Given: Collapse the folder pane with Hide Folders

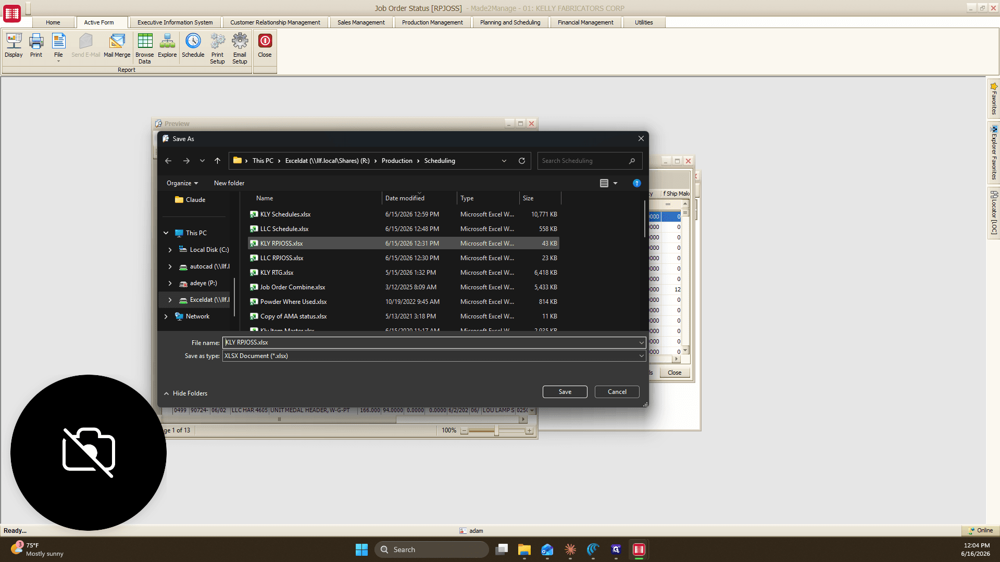Looking at the screenshot, I should 185,393.
